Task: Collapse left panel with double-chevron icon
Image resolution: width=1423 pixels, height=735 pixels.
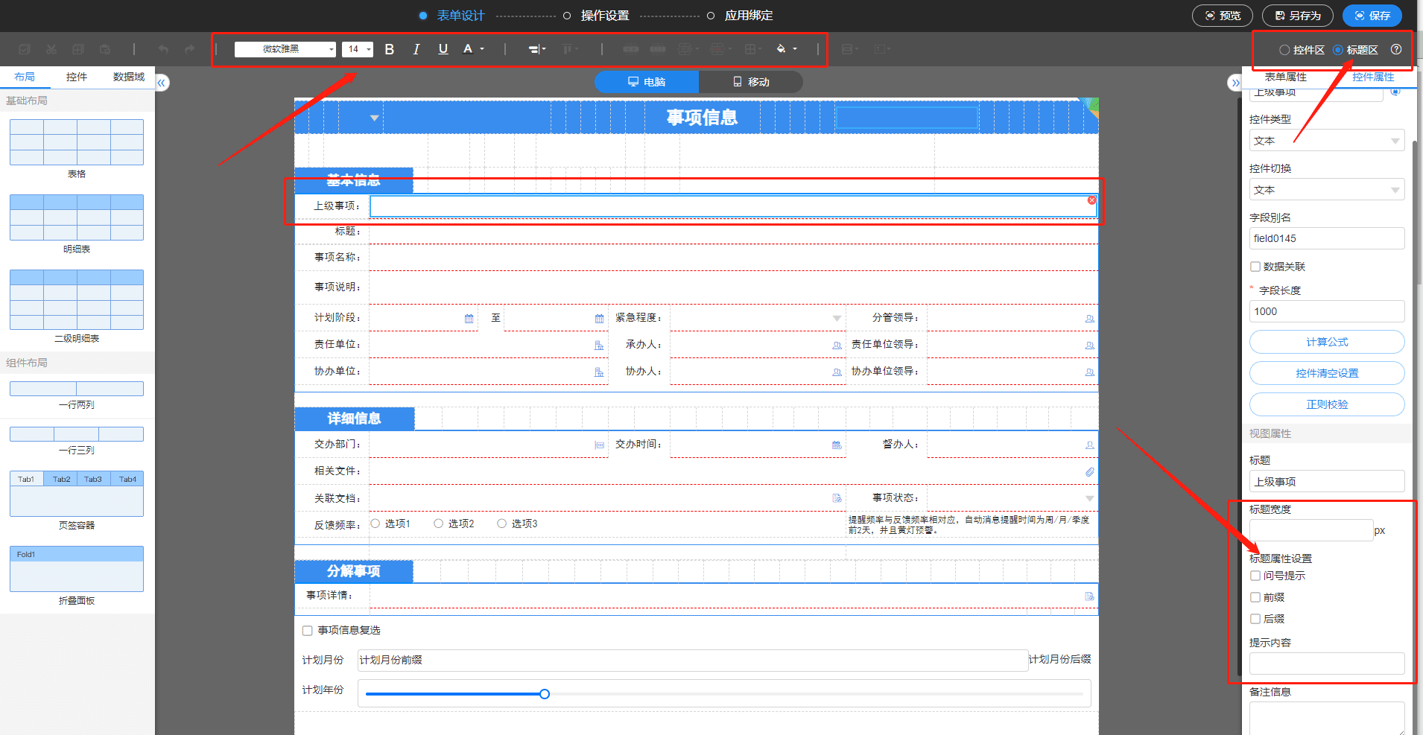Action: pos(162,83)
